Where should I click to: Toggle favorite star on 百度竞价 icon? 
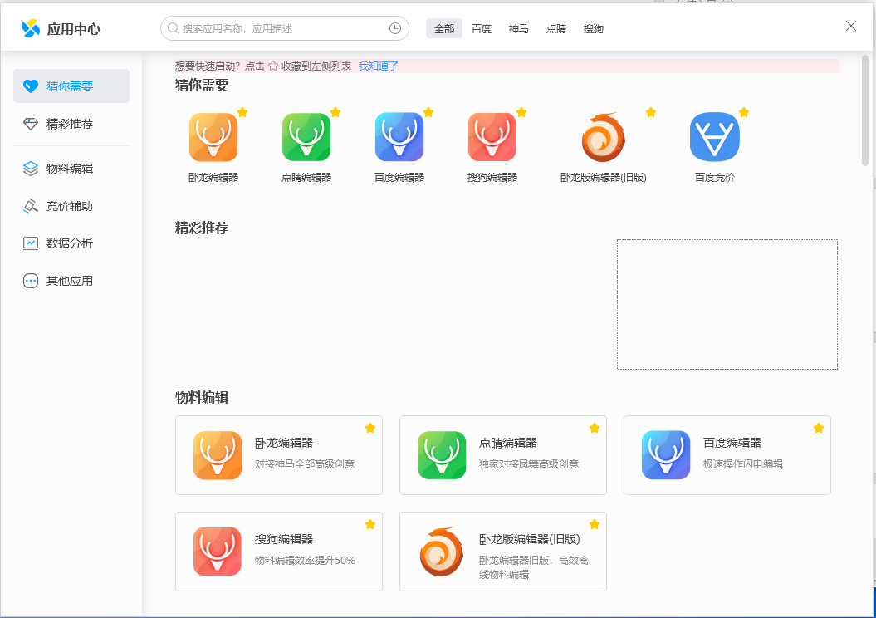pos(744,112)
